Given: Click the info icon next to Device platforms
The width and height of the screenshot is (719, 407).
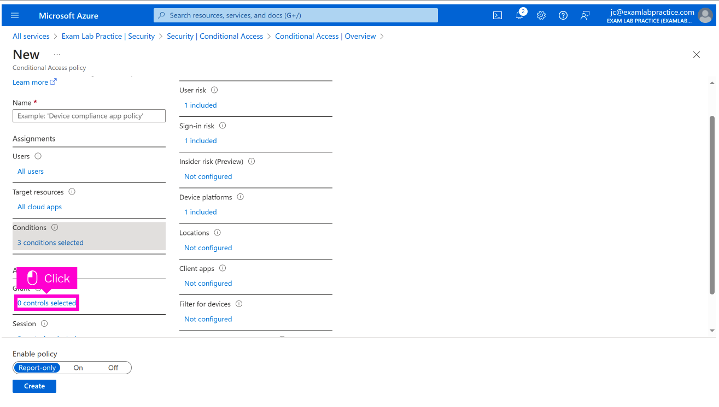Looking at the screenshot, I should pyautogui.click(x=240, y=197).
